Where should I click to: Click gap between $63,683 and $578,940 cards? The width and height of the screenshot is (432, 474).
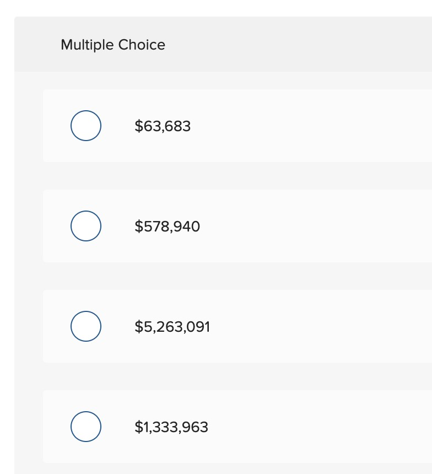(220, 176)
